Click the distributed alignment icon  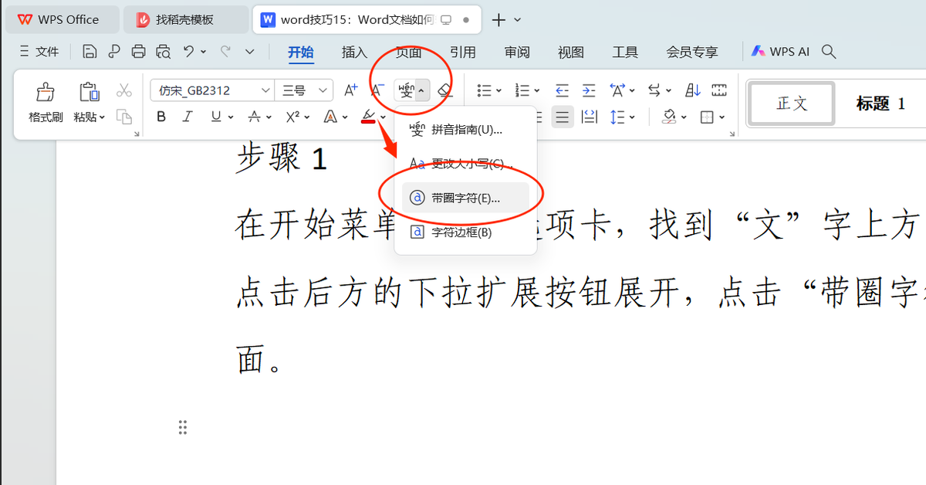(590, 117)
